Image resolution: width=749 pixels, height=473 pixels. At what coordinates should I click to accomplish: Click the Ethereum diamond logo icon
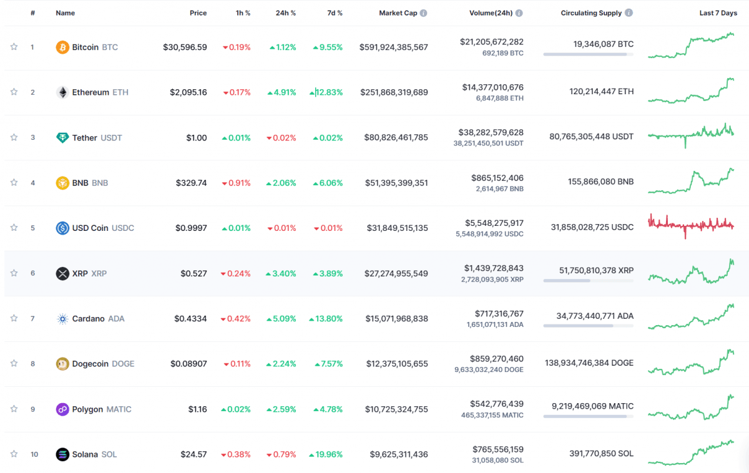click(x=62, y=92)
